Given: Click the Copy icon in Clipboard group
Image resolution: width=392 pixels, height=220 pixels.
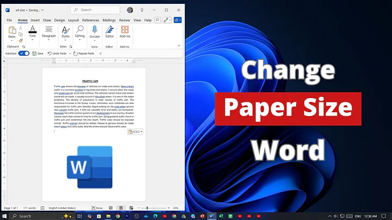Looking at the screenshot, I should coord(21,34).
